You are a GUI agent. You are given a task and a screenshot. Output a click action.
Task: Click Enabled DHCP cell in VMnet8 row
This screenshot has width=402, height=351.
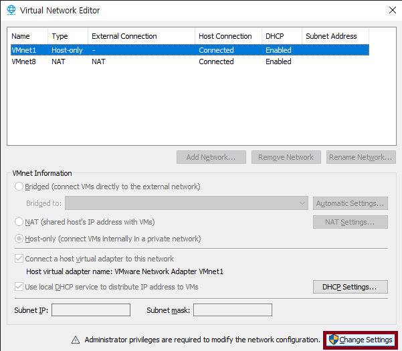point(278,62)
